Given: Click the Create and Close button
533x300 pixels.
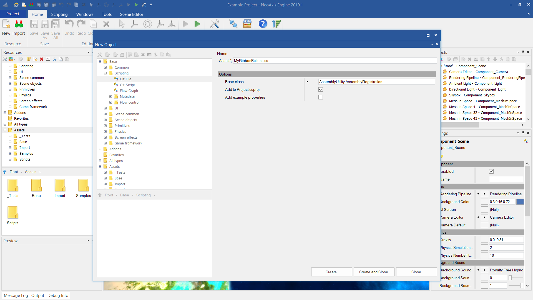Looking at the screenshot, I should [374, 272].
